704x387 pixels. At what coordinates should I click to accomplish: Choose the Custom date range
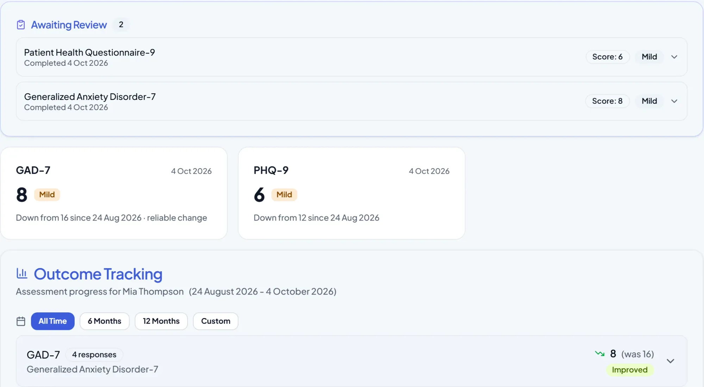(216, 321)
